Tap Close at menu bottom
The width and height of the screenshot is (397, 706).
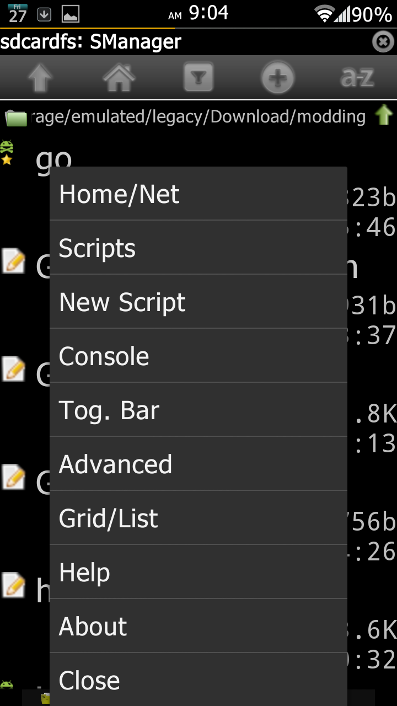(x=198, y=681)
